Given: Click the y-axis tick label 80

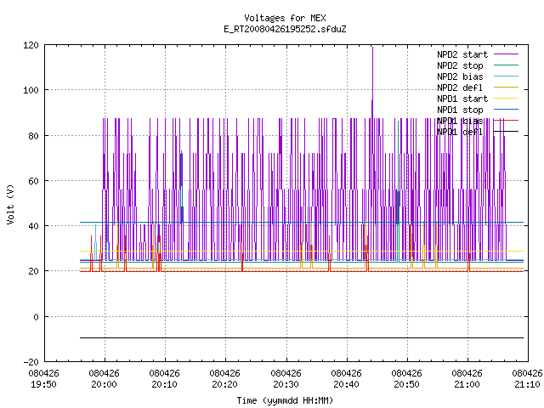Looking at the screenshot, I should [x=33, y=136].
